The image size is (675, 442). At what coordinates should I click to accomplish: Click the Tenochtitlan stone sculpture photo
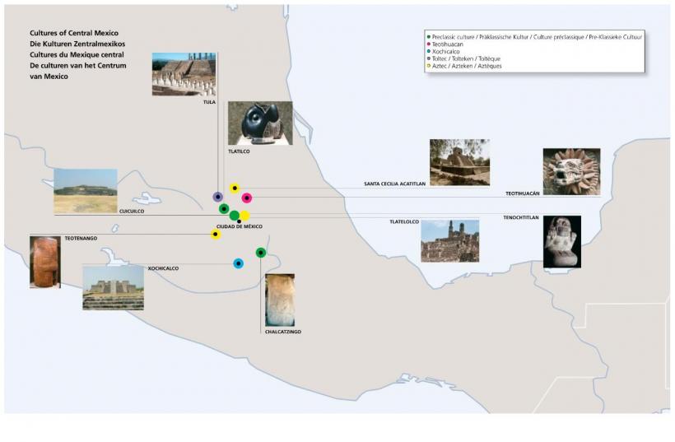tap(562, 242)
